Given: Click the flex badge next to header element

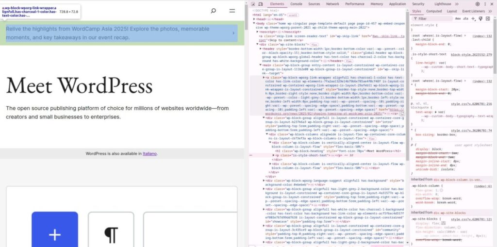Looking at the screenshot, I should coord(348,61).
